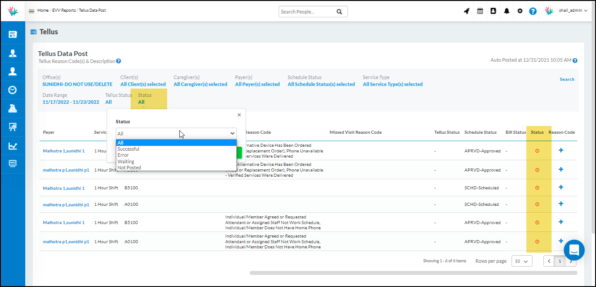The width and height of the screenshot is (596, 287).
Task: Click the Search link near the filters
Action: [567, 79]
